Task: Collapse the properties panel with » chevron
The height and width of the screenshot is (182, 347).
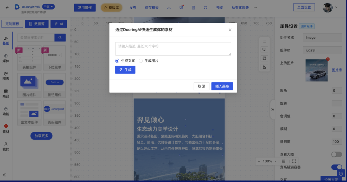Action: click(x=273, y=110)
